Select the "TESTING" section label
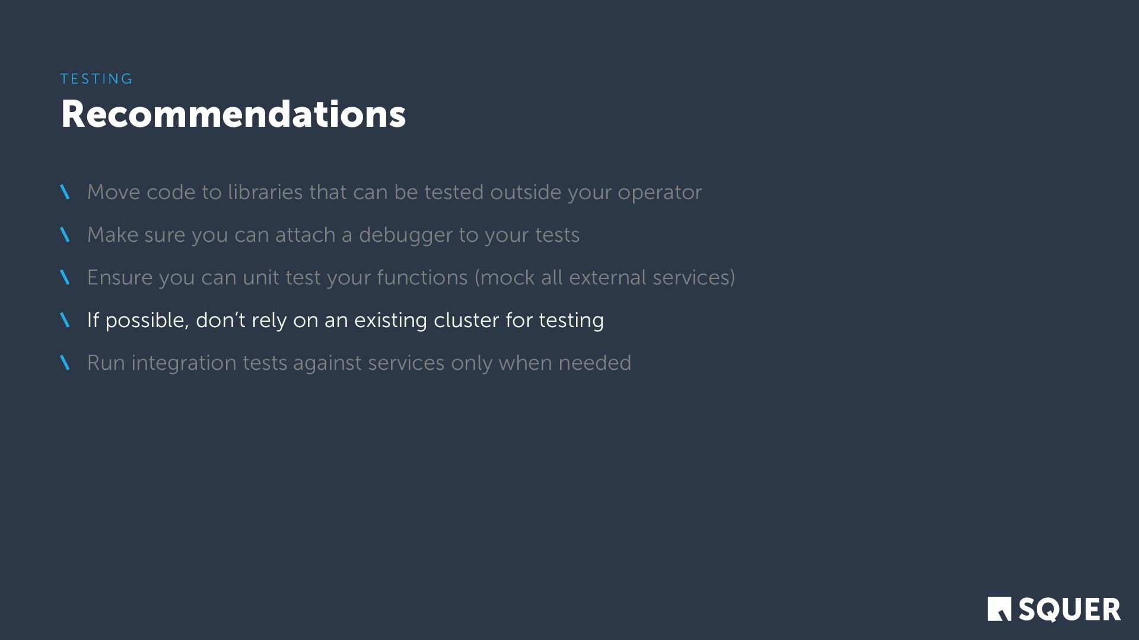Screen dimensions: 1139x640 (97, 79)
